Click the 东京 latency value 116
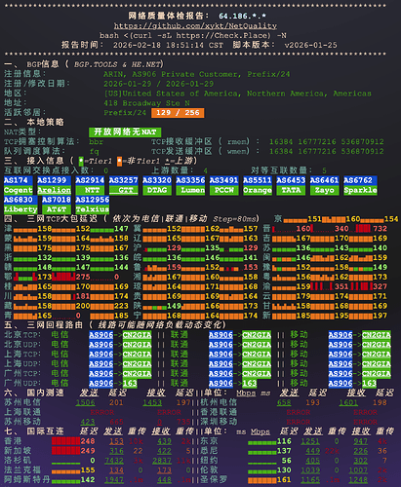The width and height of the screenshot is (401, 487). coord(284,441)
